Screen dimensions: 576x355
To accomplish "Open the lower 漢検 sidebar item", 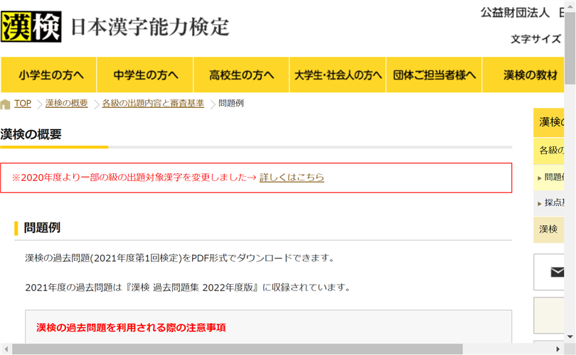I will click(x=548, y=229).
